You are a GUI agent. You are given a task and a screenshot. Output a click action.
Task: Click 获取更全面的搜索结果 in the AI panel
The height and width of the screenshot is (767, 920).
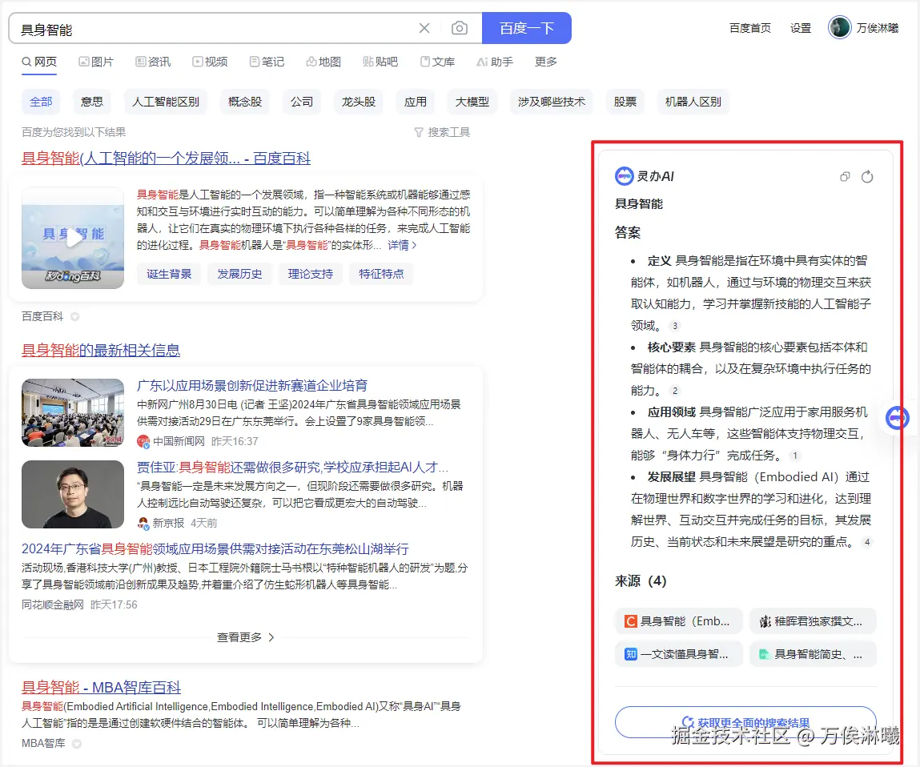pyautogui.click(x=745, y=721)
